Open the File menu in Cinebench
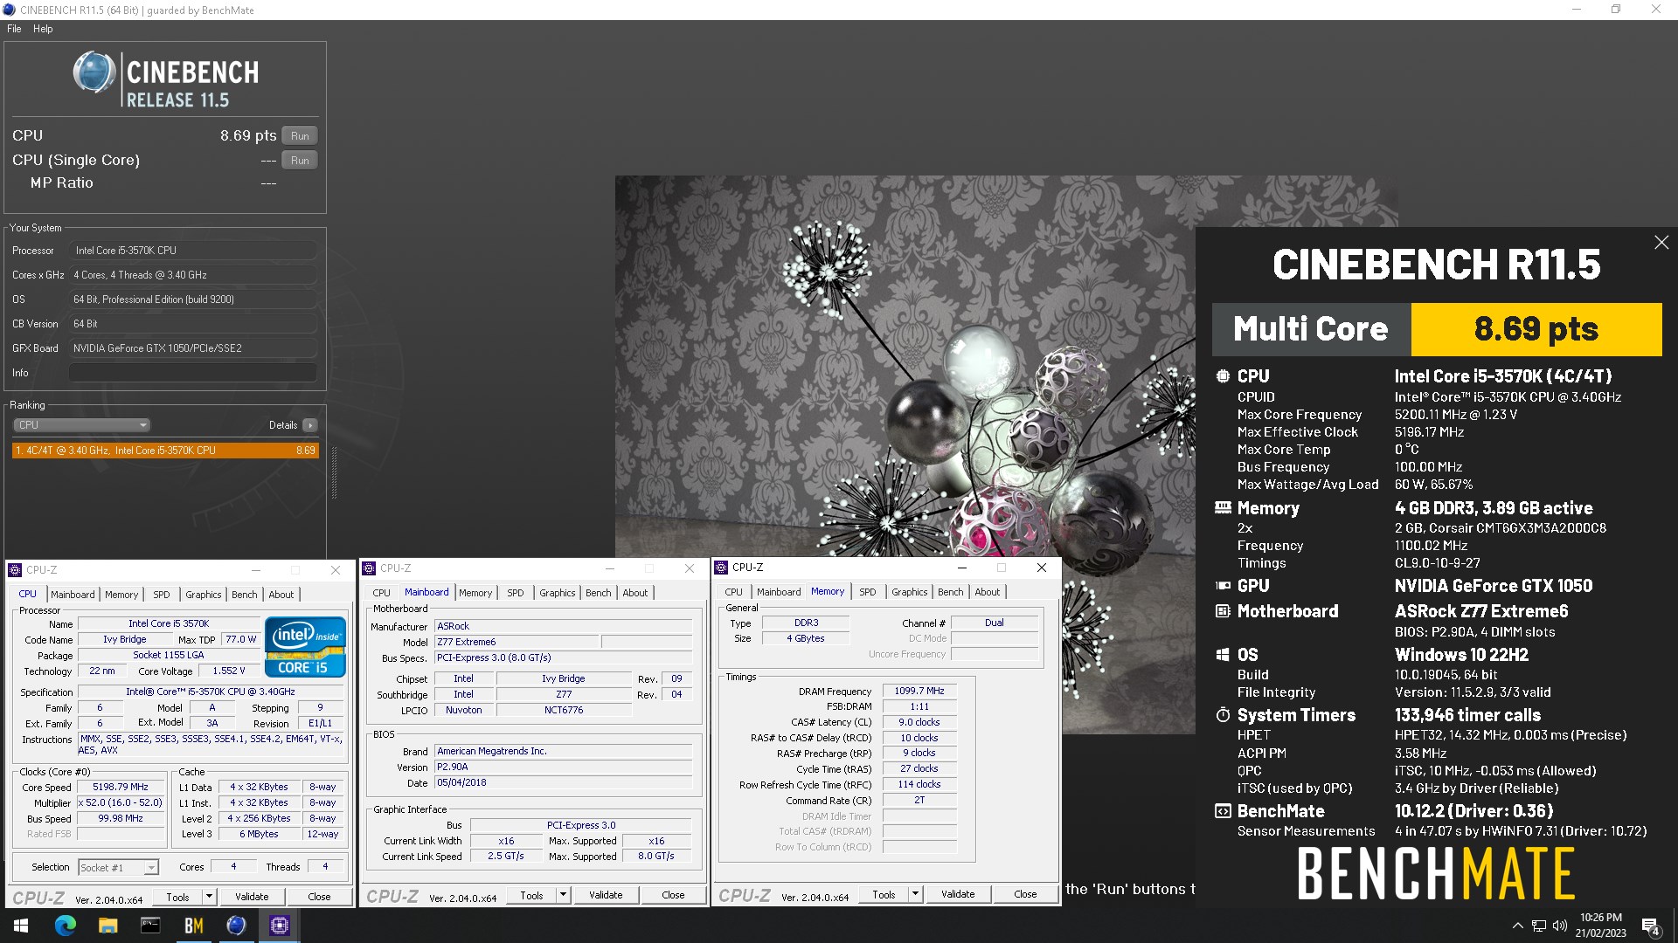This screenshot has height=943, width=1678. pyautogui.click(x=14, y=29)
